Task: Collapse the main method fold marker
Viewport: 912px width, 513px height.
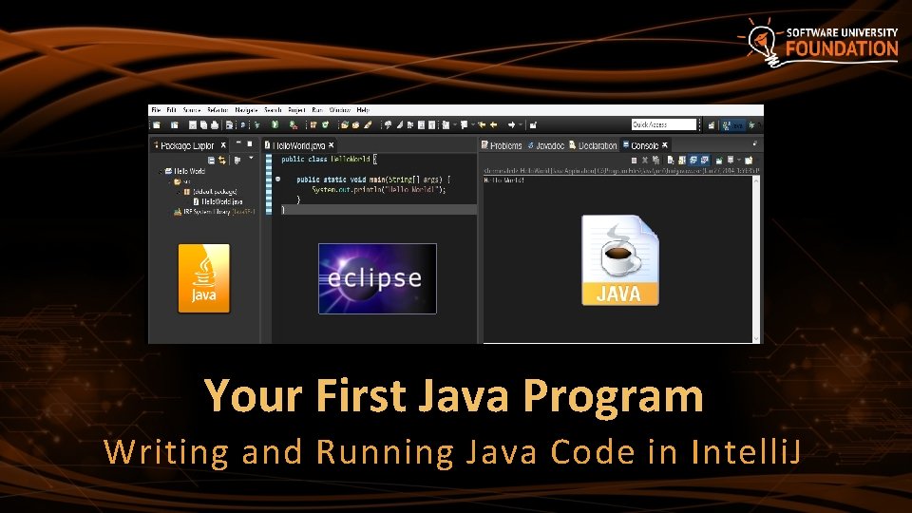Action: coord(278,180)
